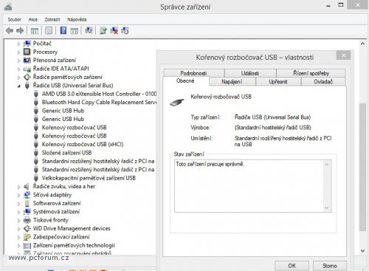Expand the Přenosná zařízení node

point(18,61)
